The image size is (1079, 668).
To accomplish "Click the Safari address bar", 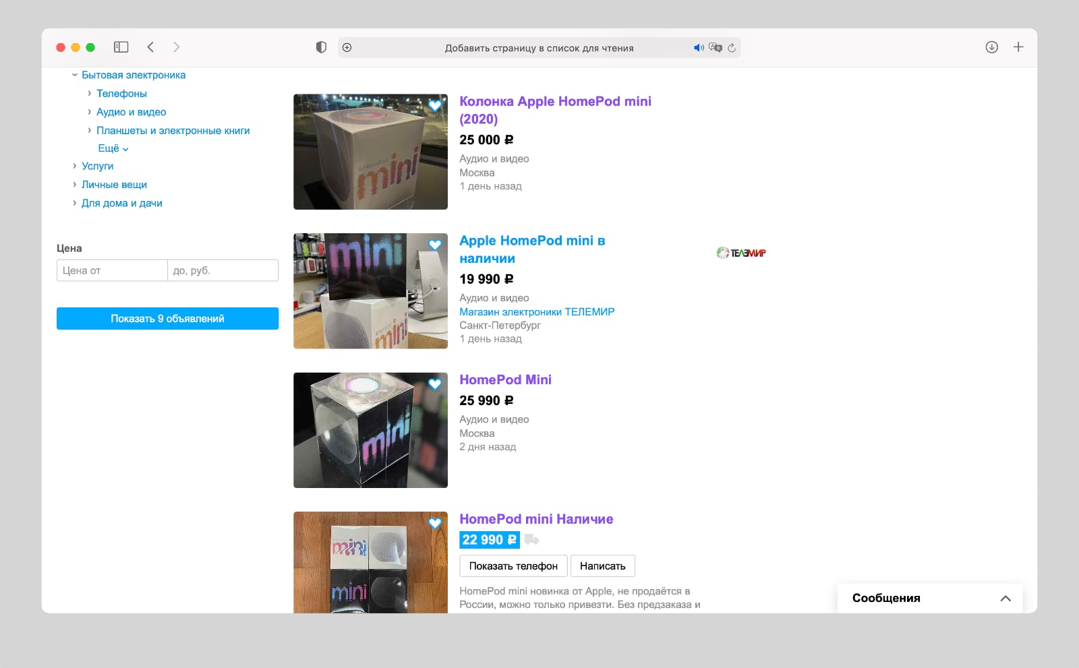I will 539,48.
